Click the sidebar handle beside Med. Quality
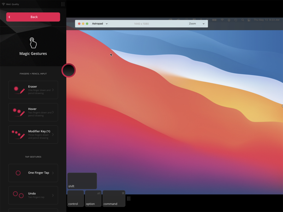Viewport: 283px width, 212px height. pyautogui.click(x=63, y=4)
